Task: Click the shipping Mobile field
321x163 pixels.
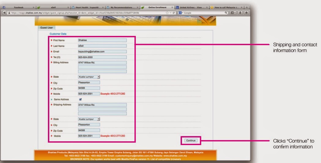Action: click(x=89, y=136)
